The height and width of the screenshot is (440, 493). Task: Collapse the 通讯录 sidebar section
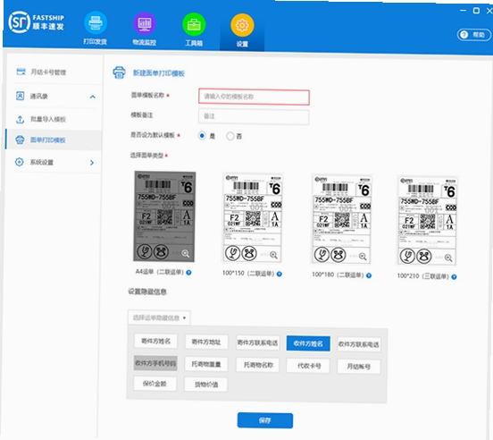[x=93, y=97]
